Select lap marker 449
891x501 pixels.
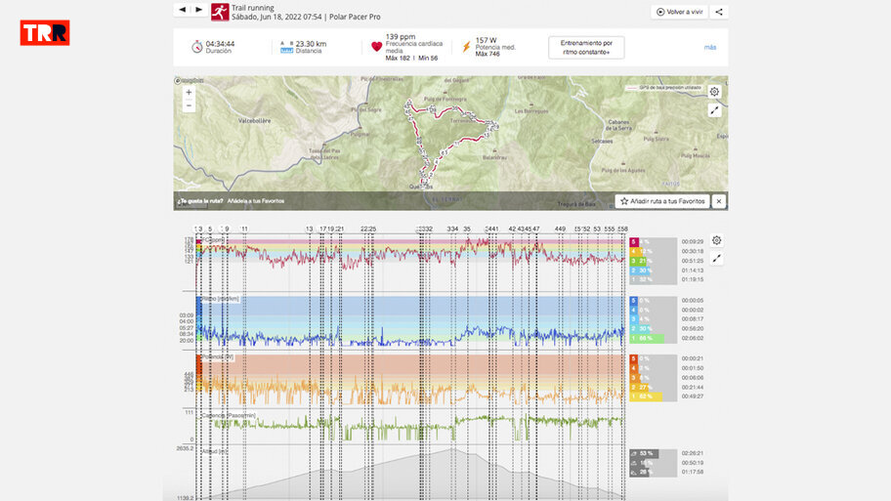coord(560,229)
